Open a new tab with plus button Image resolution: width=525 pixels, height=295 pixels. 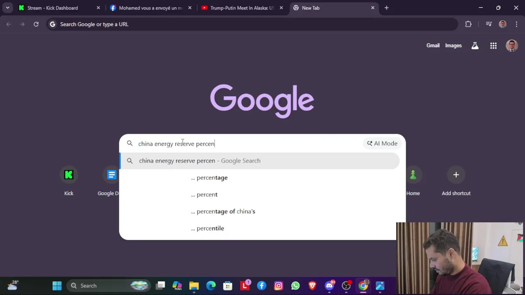(x=386, y=8)
